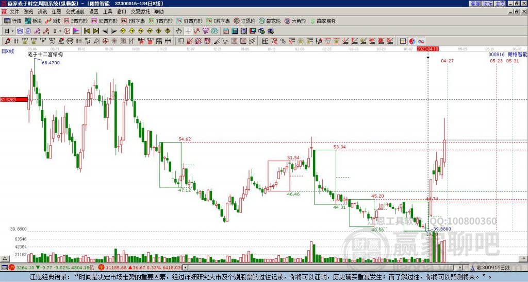528x282 pixels.
Task: Open the 六角形 tool
Action: tap(295, 21)
